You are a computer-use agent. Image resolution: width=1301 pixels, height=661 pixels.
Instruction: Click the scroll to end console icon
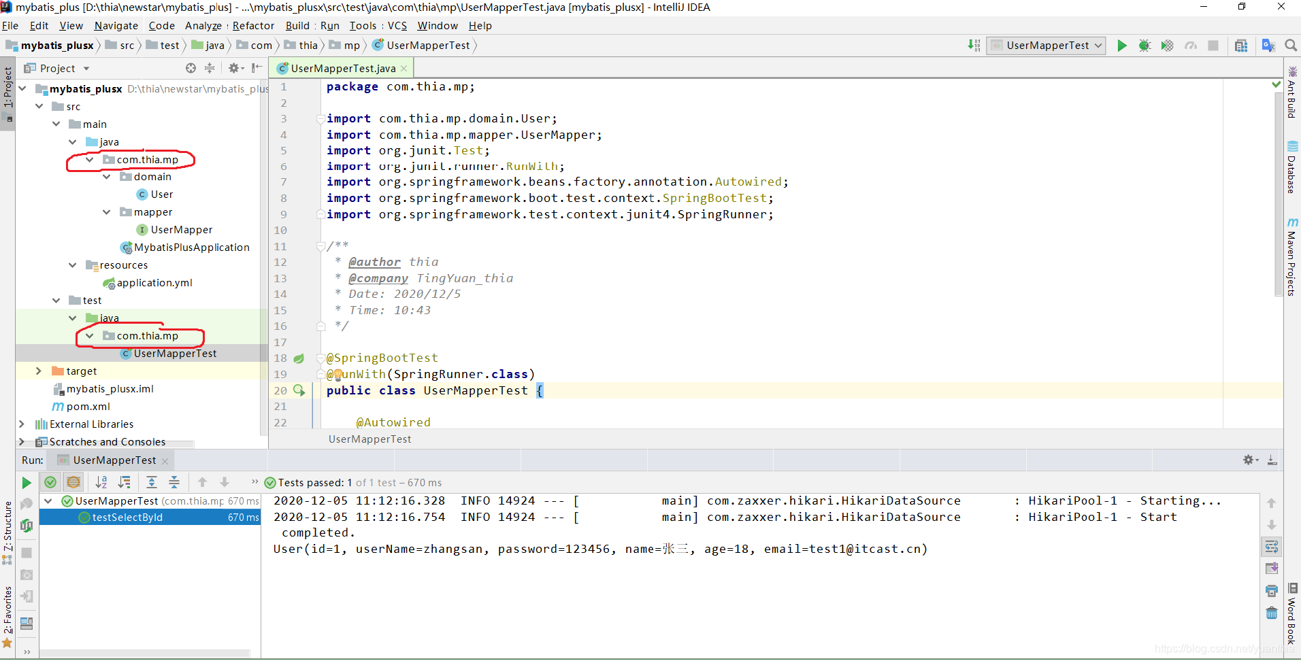click(x=1271, y=569)
